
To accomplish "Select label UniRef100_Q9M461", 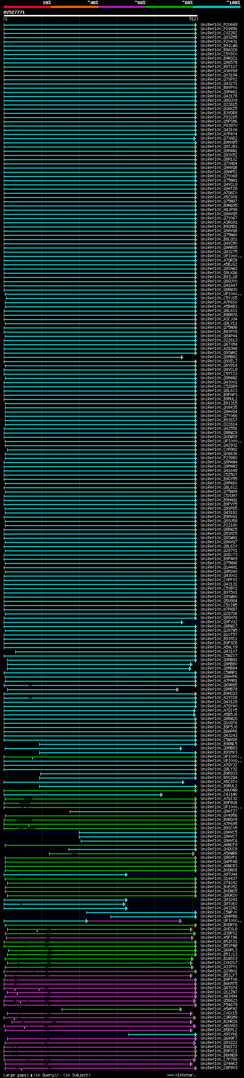I will 219,92.
